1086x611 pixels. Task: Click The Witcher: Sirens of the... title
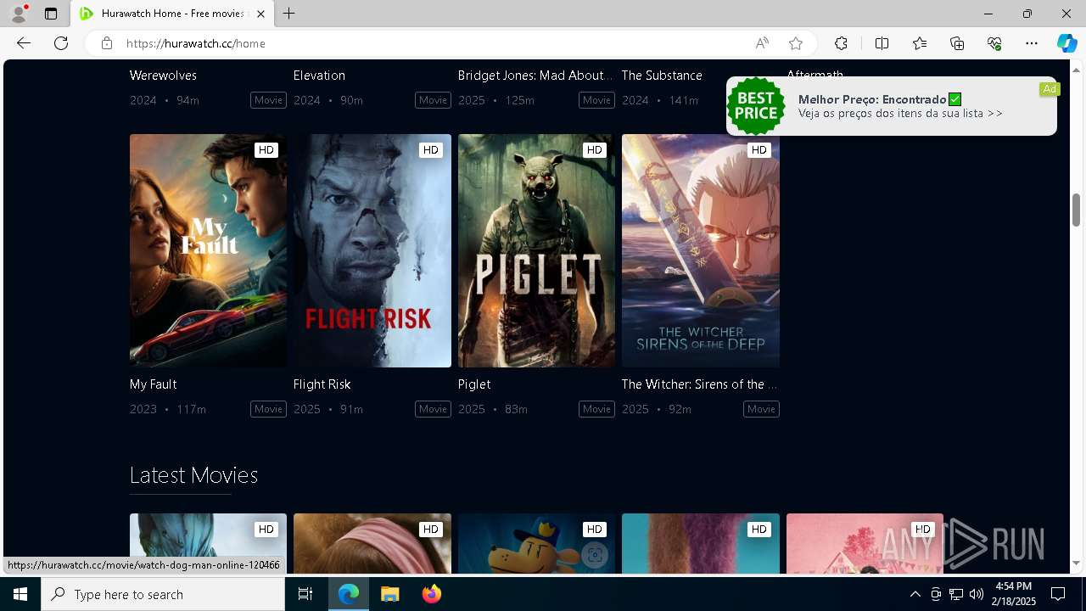[700, 384]
